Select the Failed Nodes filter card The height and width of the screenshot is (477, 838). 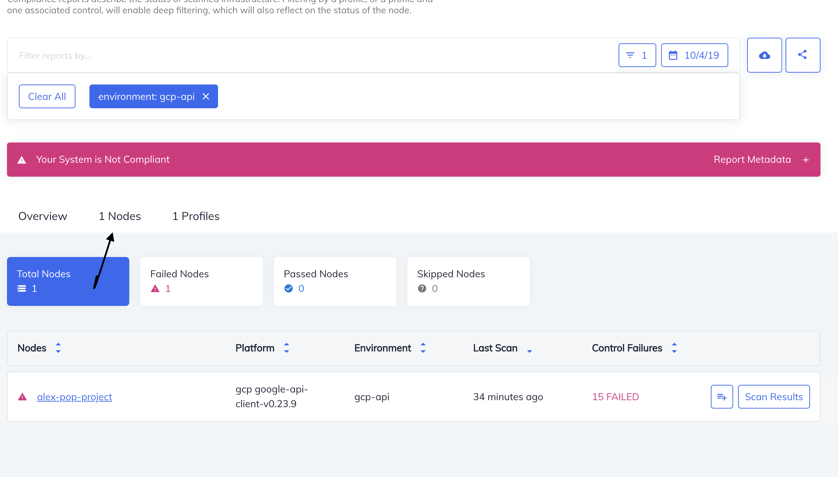coord(202,281)
